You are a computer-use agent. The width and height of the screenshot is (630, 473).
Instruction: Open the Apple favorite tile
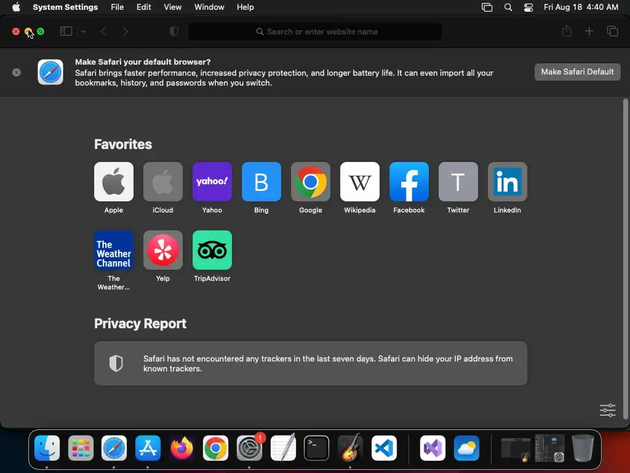tap(114, 182)
